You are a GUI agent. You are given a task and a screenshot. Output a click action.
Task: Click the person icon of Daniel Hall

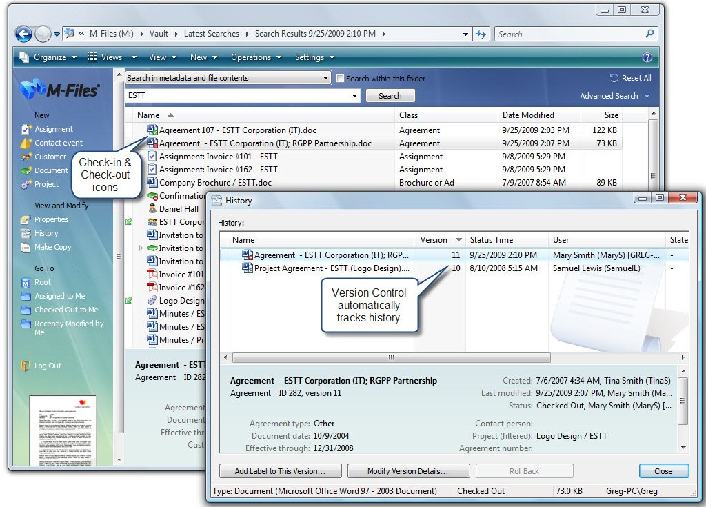pyautogui.click(x=152, y=208)
